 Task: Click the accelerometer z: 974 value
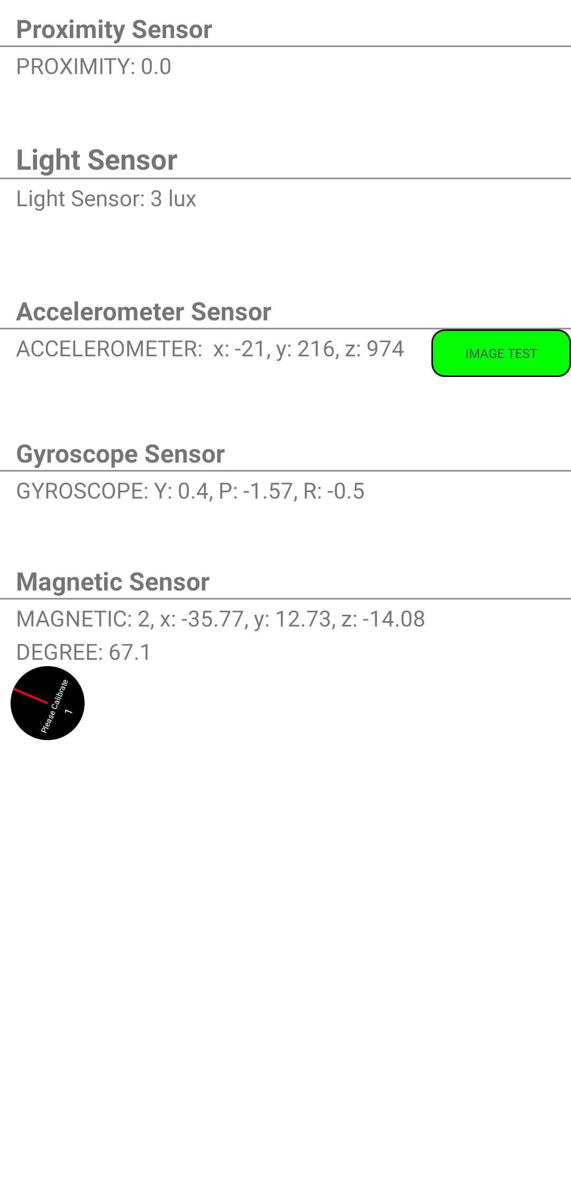click(375, 349)
